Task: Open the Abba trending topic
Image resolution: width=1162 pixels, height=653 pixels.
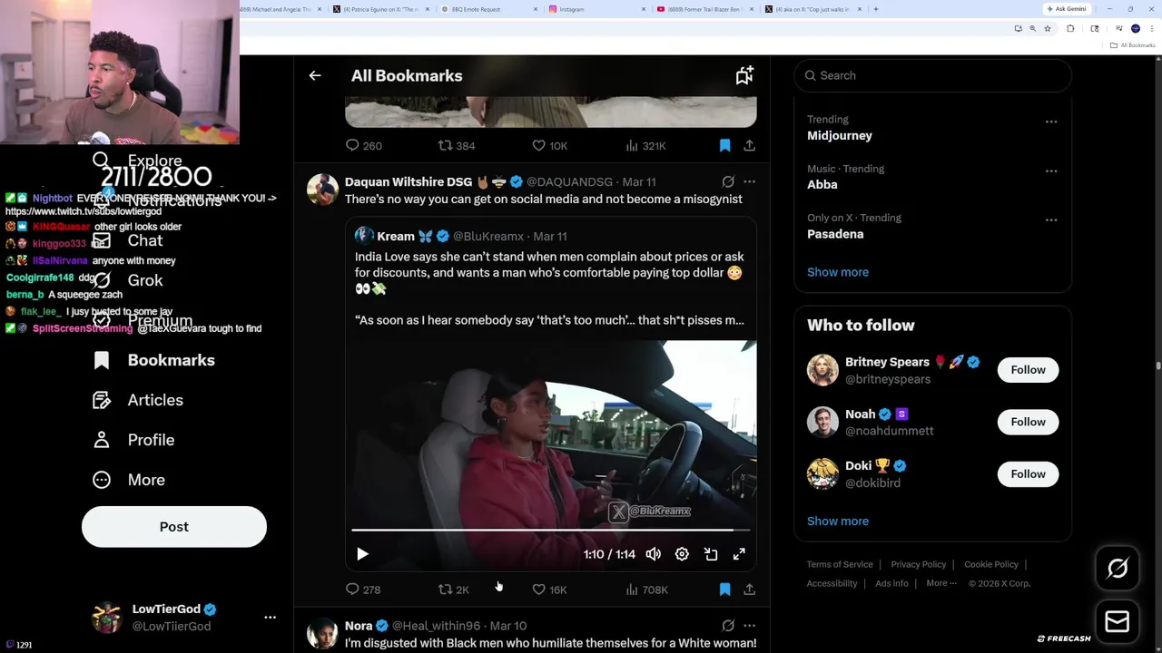Action: [x=822, y=184]
